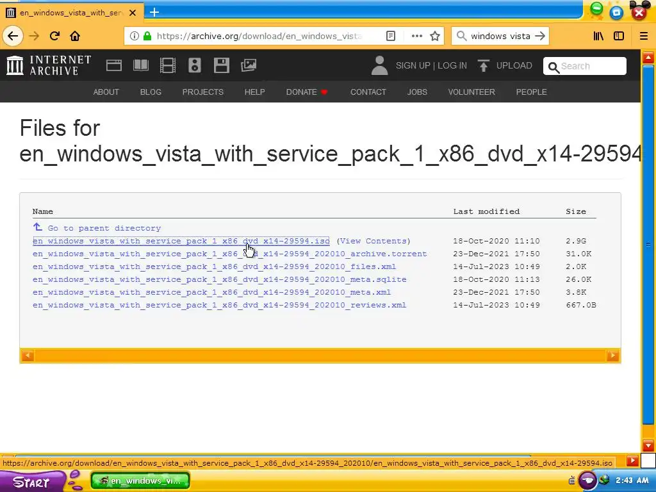Open the PEOPLE menu item
Image resolution: width=656 pixels, height=492 pixels.
[x=531, y=92]
